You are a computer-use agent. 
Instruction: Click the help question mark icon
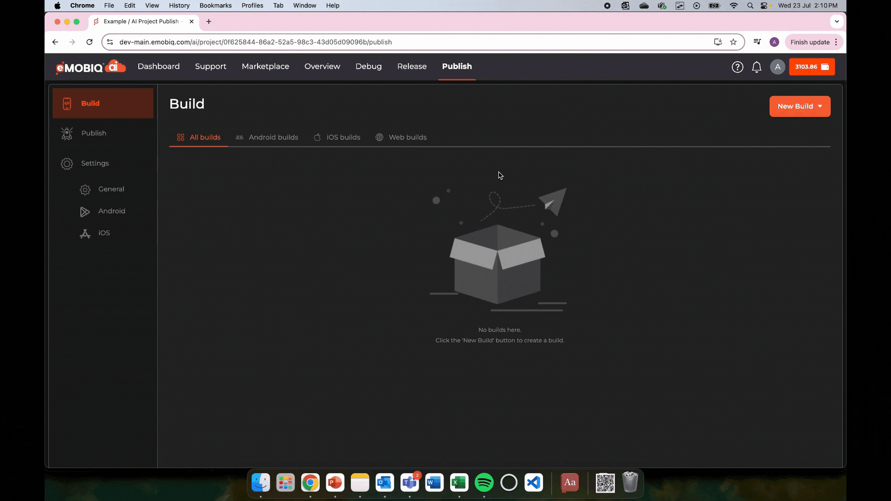[737, 67]
